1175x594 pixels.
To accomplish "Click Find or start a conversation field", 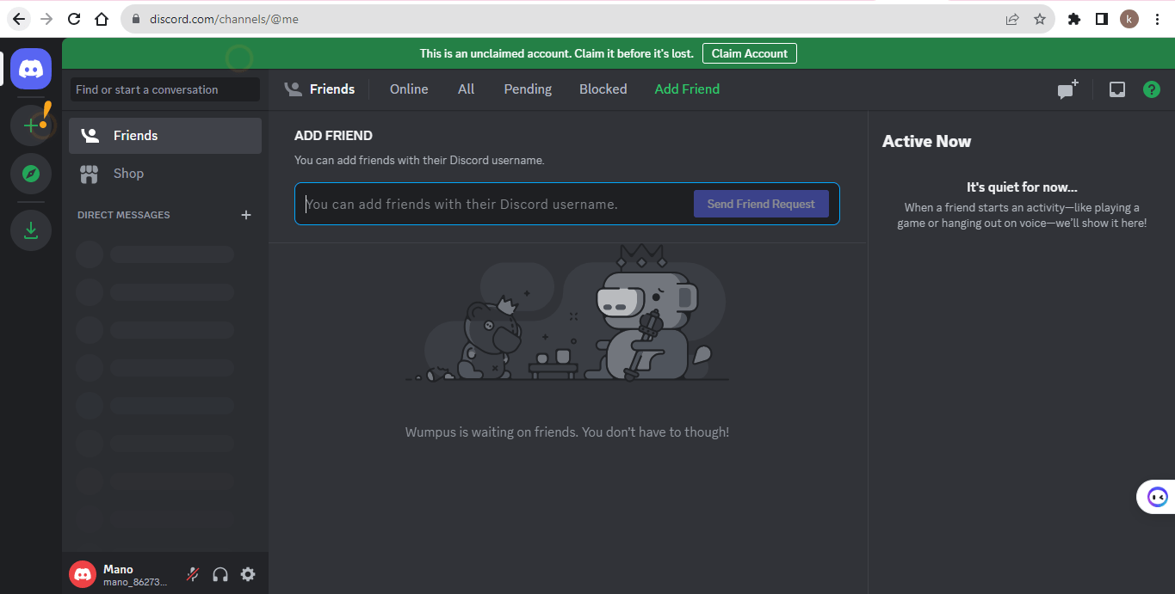I will click(164, 89).
